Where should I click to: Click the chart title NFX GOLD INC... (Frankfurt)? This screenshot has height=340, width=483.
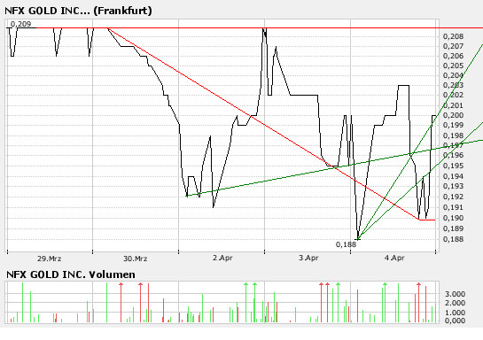78,11
